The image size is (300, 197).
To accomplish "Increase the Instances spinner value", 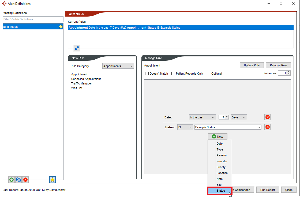I will click(x=288, y=72).
